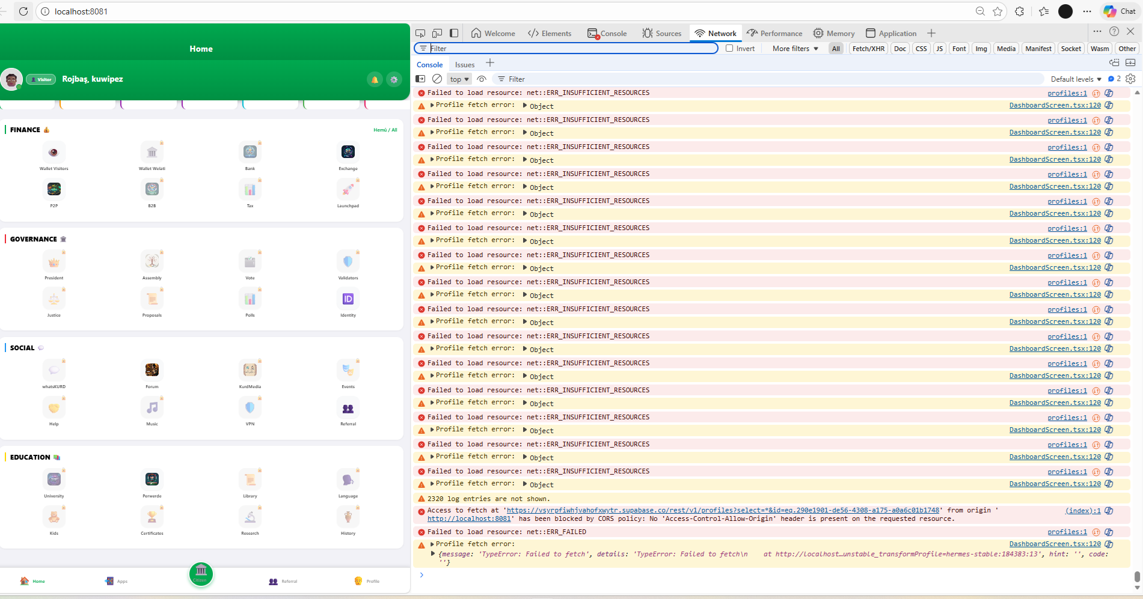Click the clear console icon
This screenshot has width=1143, height=599.
tap(437, 79)
